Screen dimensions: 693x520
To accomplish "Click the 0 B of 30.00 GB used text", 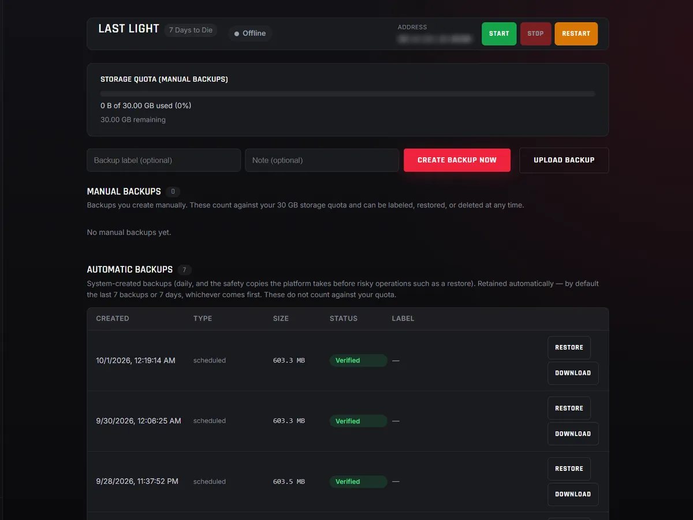I will pyautogui.click(x=146, y=106).
